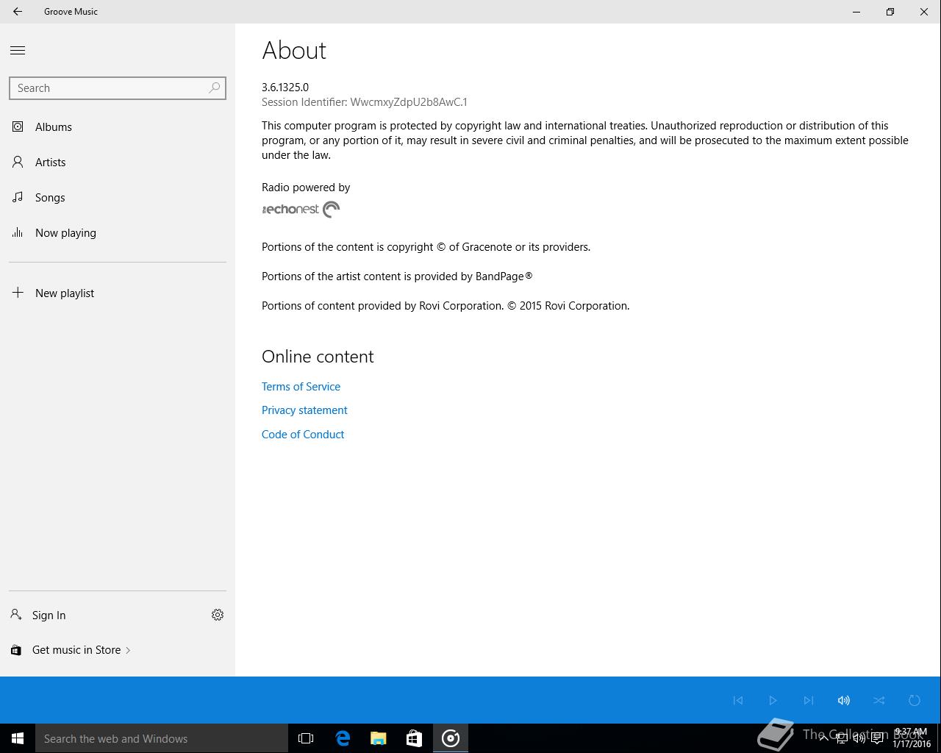Open the Store from the taskbar
941x753 pixels.
pos(414,738)
